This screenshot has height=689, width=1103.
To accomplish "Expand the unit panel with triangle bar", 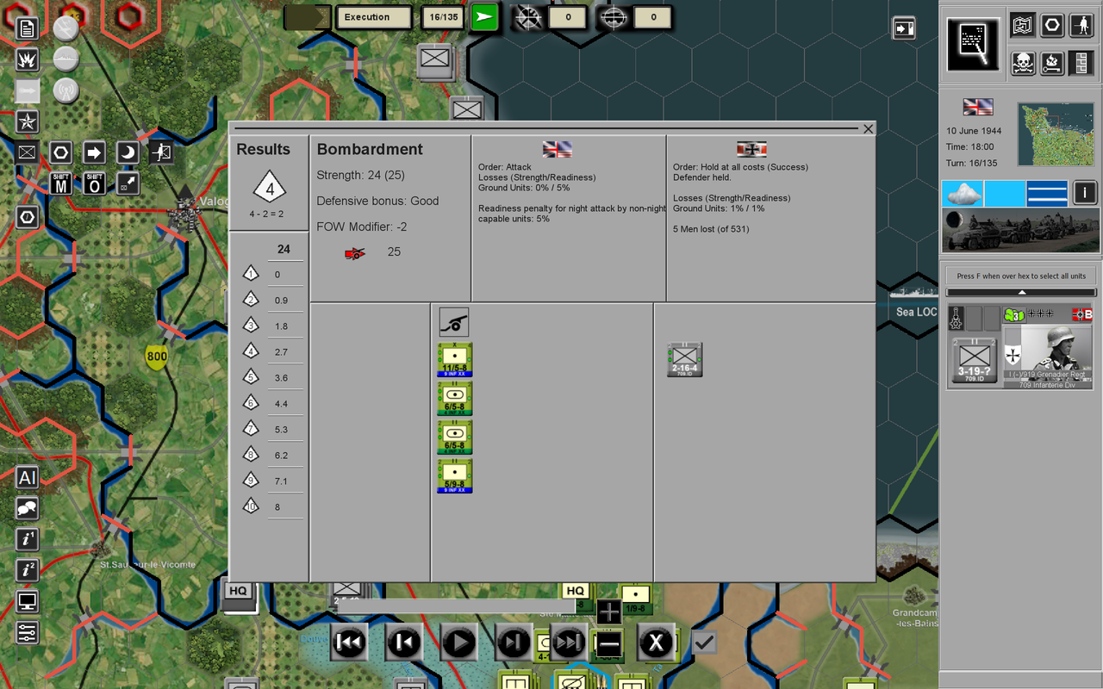I will [1021, 293].
